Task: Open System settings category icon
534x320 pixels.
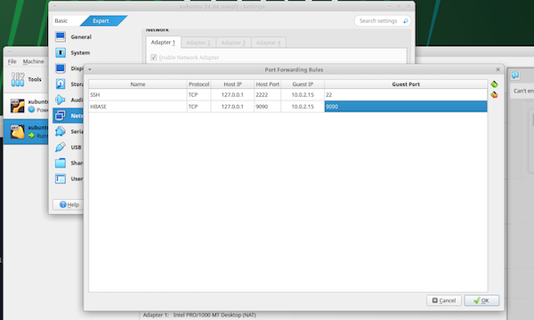Action: [x=61, y=52]
